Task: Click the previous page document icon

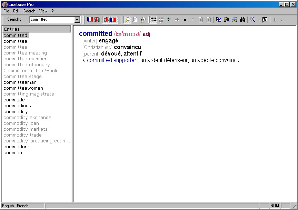Action: click(201, 20)
